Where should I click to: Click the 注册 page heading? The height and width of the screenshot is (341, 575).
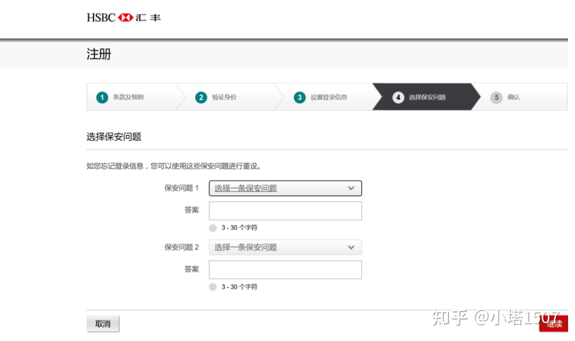point(99,54)
